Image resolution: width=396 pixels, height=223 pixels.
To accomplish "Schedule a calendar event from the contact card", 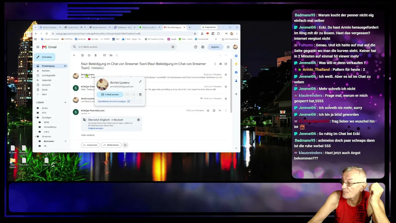I will click(x=140, y=94).
